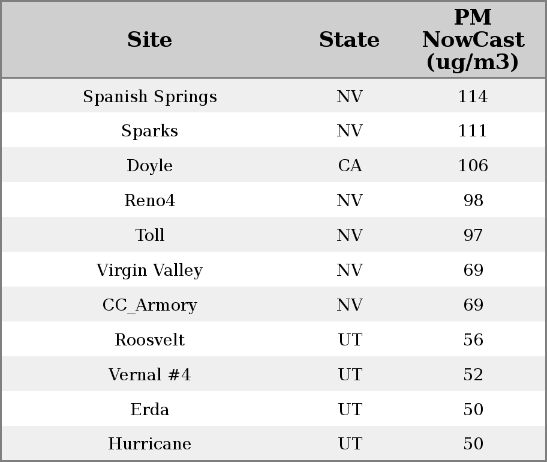Click the Vernal #4 site cell
This screenshot has width=547, height=462.
149,375
